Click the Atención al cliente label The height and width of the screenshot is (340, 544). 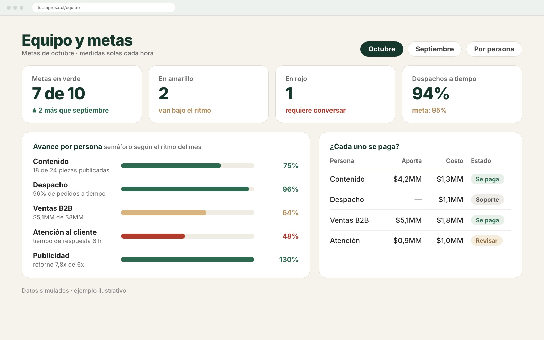pos(65,232)
